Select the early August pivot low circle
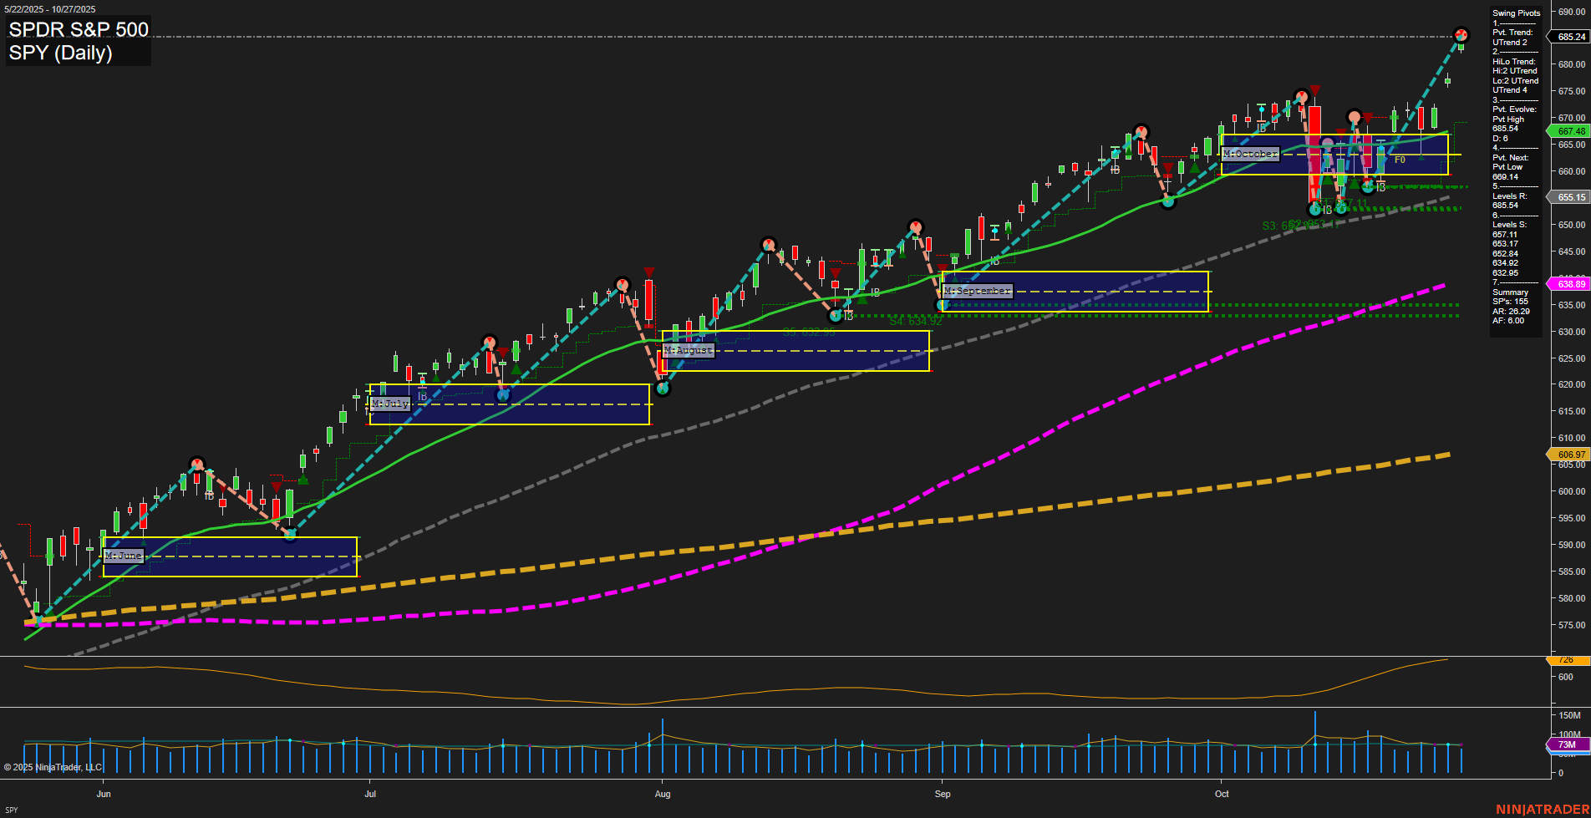This screenshot has height=818, width=1591. coord(663,388)
